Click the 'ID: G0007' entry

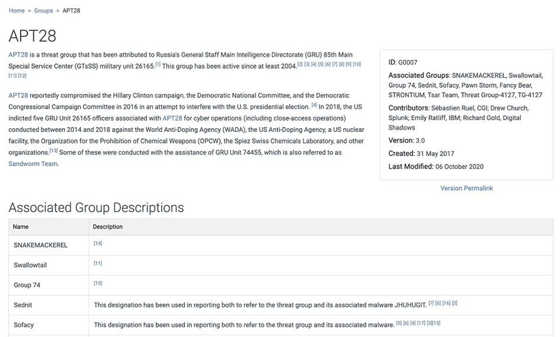pos(403,62)
